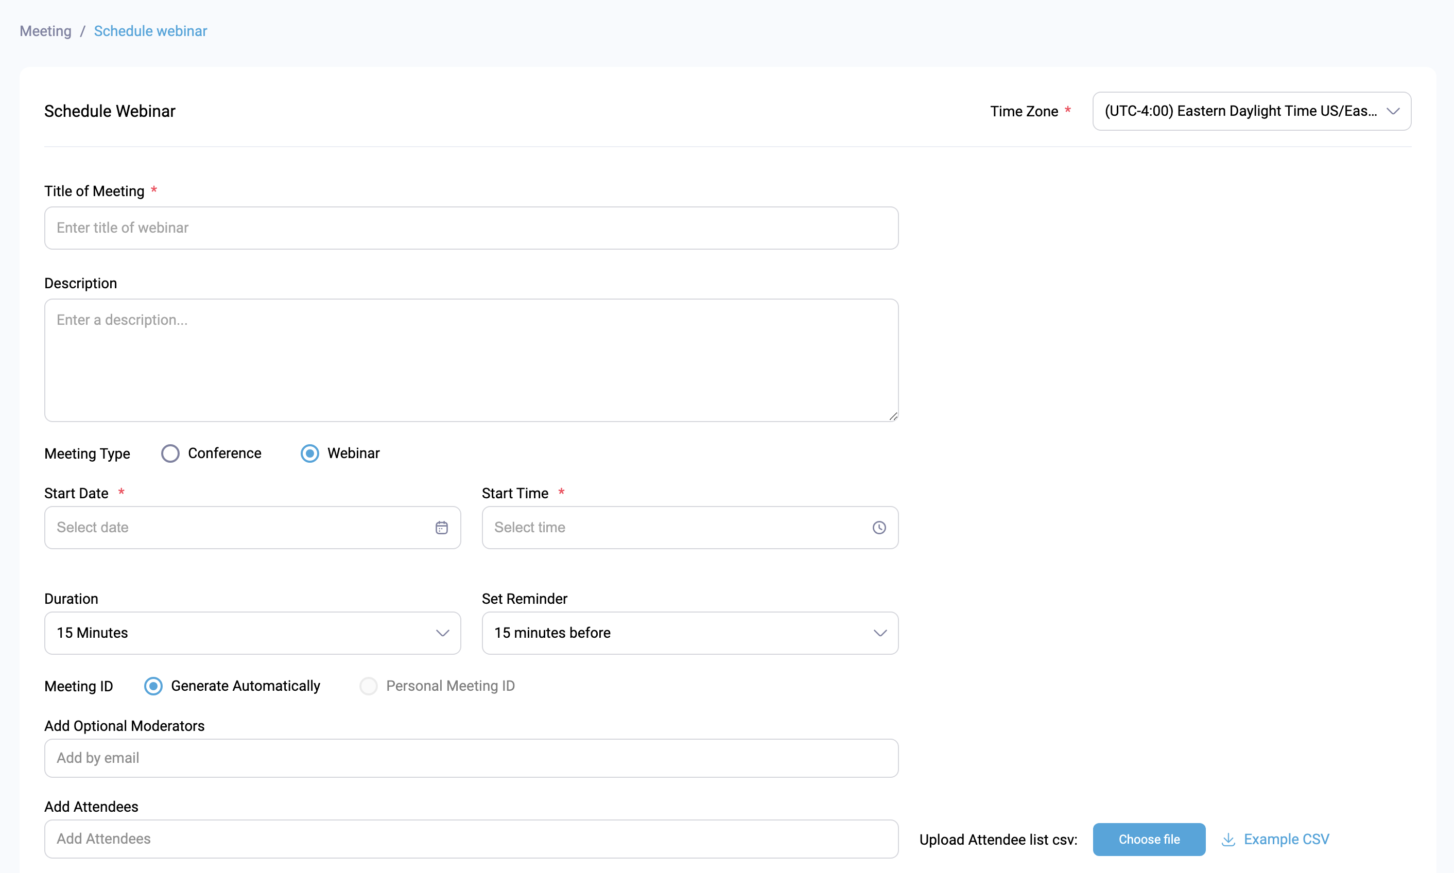The image size is (1454, 873).
Task: Click the Schedule Webinar heading text
Action: 110,111
